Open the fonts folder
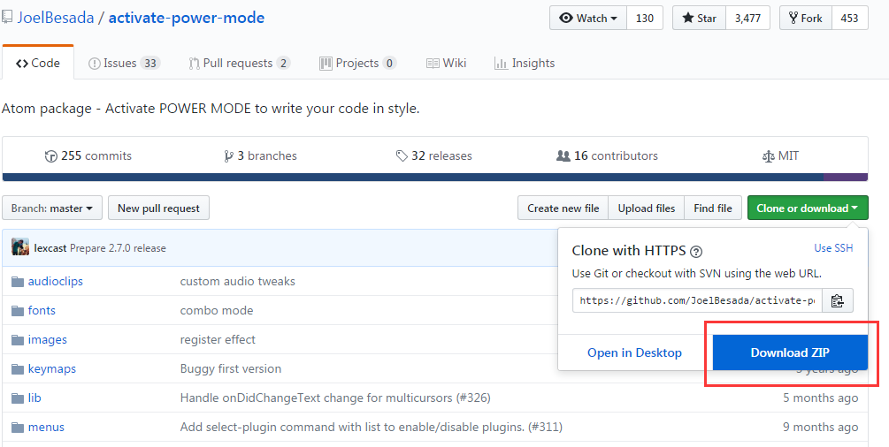 [x=42, y=310]
